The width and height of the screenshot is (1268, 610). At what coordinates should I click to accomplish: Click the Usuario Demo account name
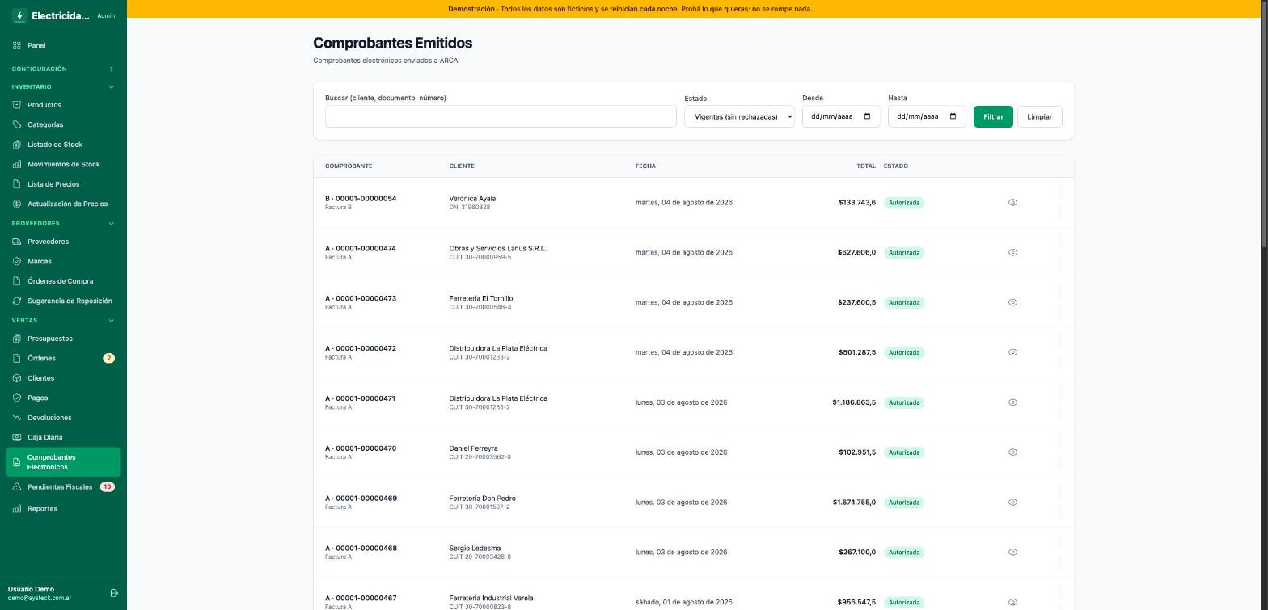pyautogui.click(x=31, y=589)
